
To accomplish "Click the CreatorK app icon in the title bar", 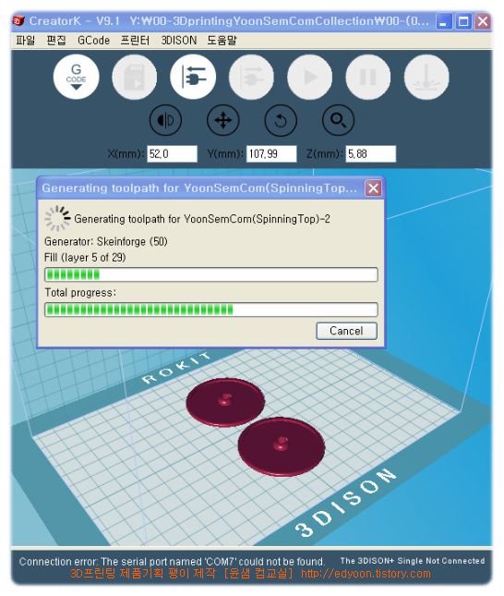I will point(19,20).
